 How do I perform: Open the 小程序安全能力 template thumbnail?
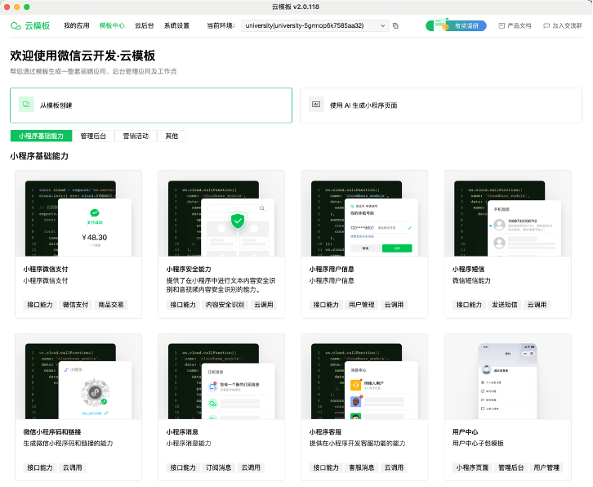tap(221, 213)
